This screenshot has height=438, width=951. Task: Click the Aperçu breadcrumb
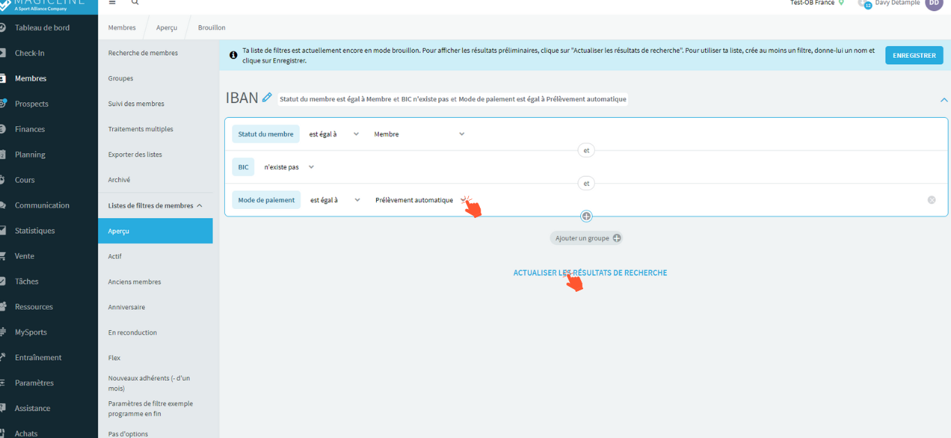(x=167, y=28)
